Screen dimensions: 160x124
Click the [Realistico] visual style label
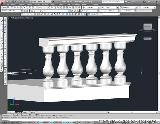29,18
